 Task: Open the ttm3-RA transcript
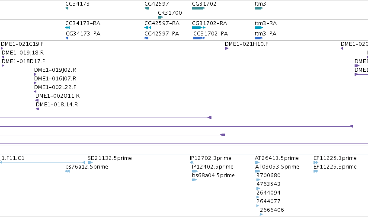pos(259,28)
